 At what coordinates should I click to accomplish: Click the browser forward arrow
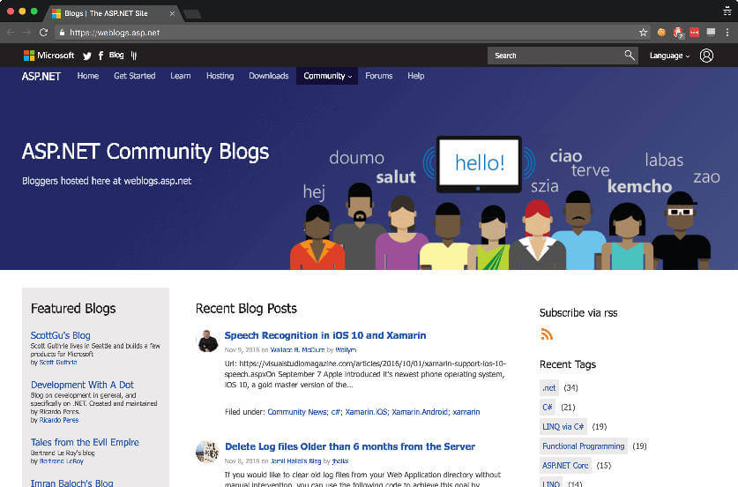[x=26, y=33]
